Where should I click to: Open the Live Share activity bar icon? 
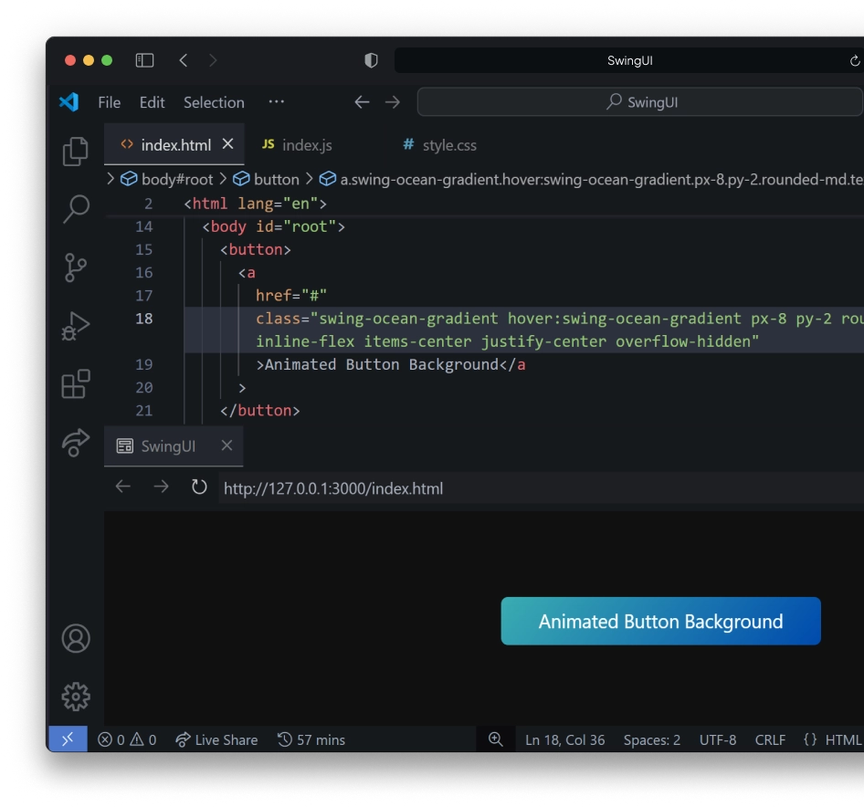click(76, 442)
